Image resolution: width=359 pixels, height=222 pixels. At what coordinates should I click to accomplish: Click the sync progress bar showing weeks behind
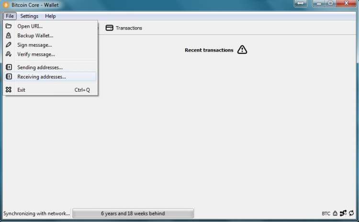pyautogui.click(x=133, y=213)
